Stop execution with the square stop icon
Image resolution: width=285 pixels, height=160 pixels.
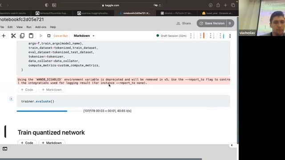tap(49, 36)
